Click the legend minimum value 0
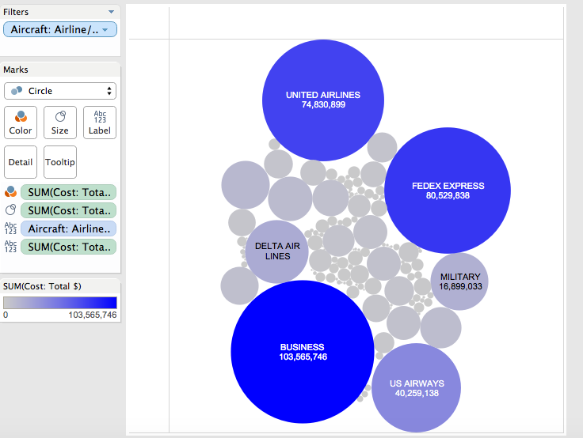The image size is (583, 438). (6, 315)
